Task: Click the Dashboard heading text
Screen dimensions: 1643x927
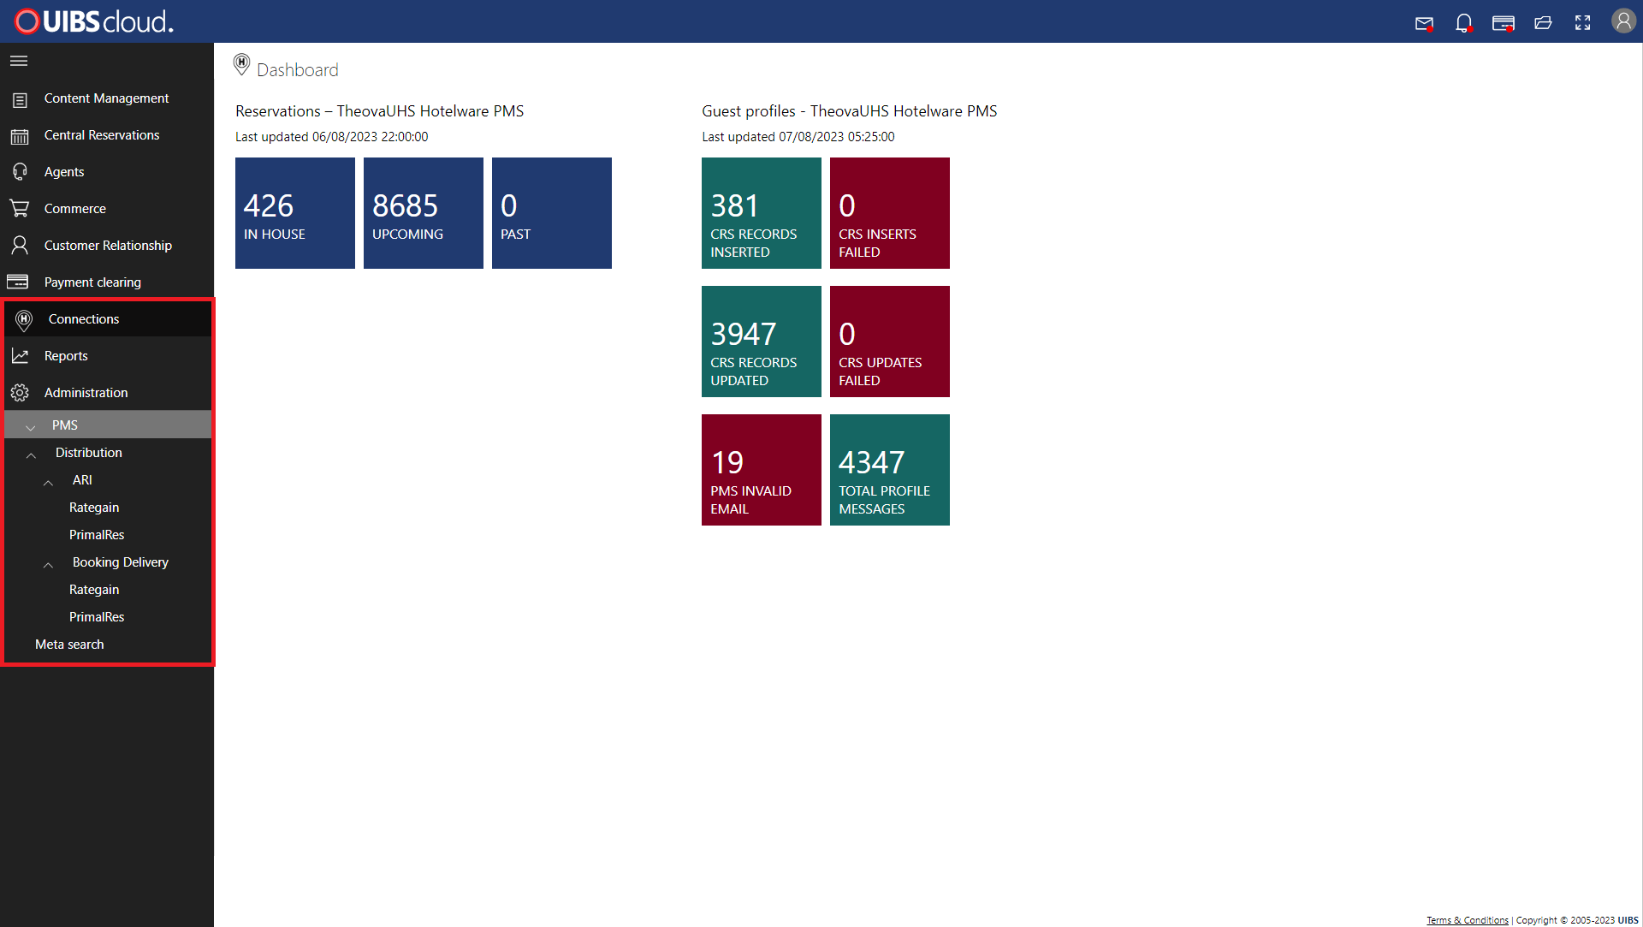Action: [298, 70]
